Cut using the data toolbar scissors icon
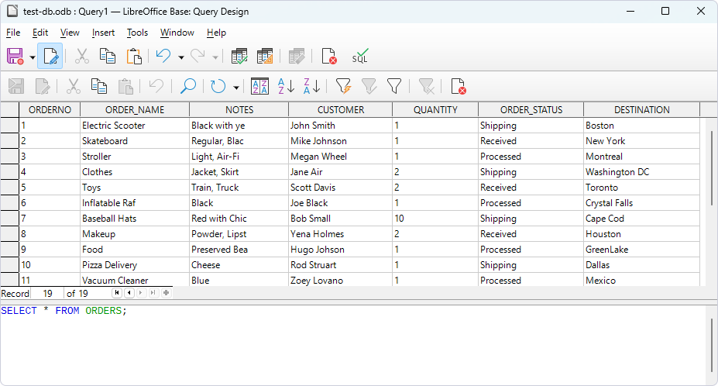Screen dimensions: 718x386 click(x=74, y=86)
